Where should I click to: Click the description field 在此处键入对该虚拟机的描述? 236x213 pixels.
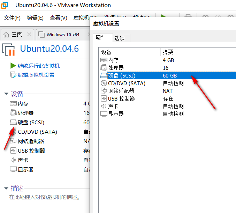[x=44, y=197]
